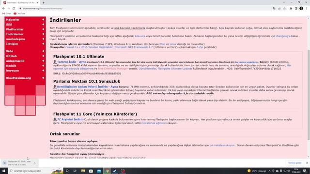Open Microsoft .NET Framework 4.7 link
The width and height of the screenshot is (310, 174).
134,47
